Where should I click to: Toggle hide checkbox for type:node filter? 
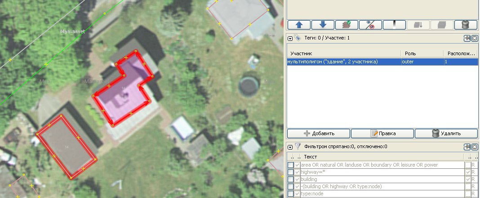point(297,194)
